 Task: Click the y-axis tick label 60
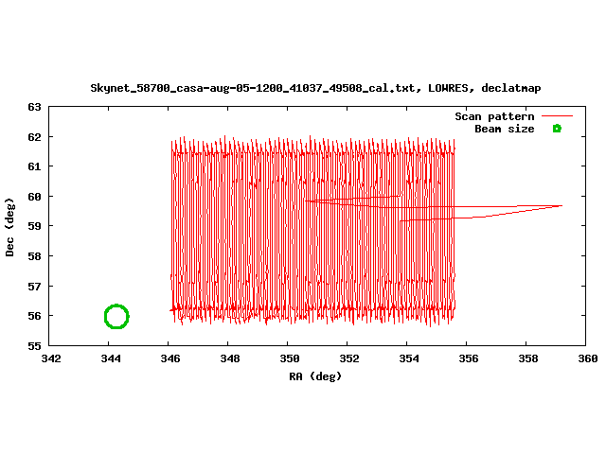pyautogui.click(x=34, y=197)
